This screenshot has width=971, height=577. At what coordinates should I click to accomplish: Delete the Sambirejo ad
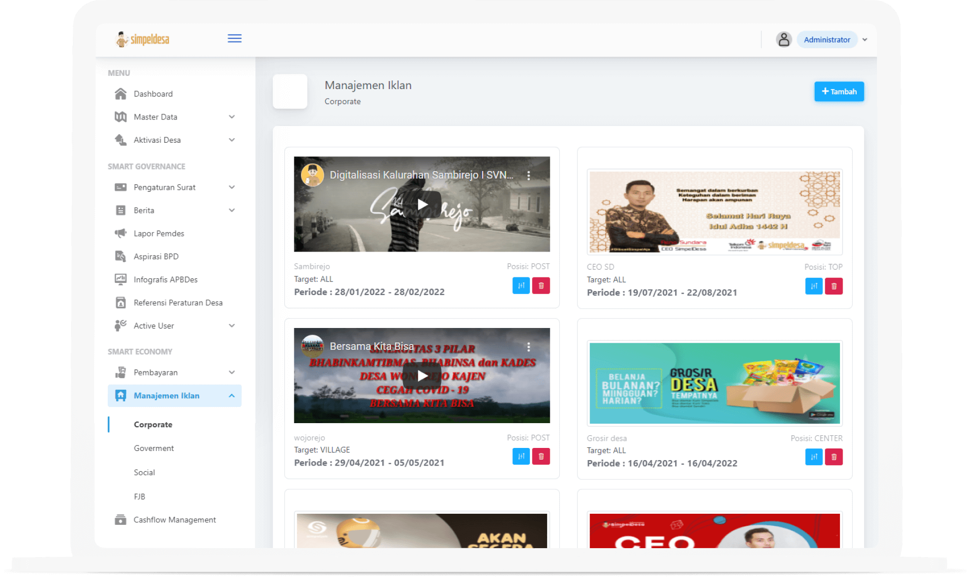coord(541,285)
